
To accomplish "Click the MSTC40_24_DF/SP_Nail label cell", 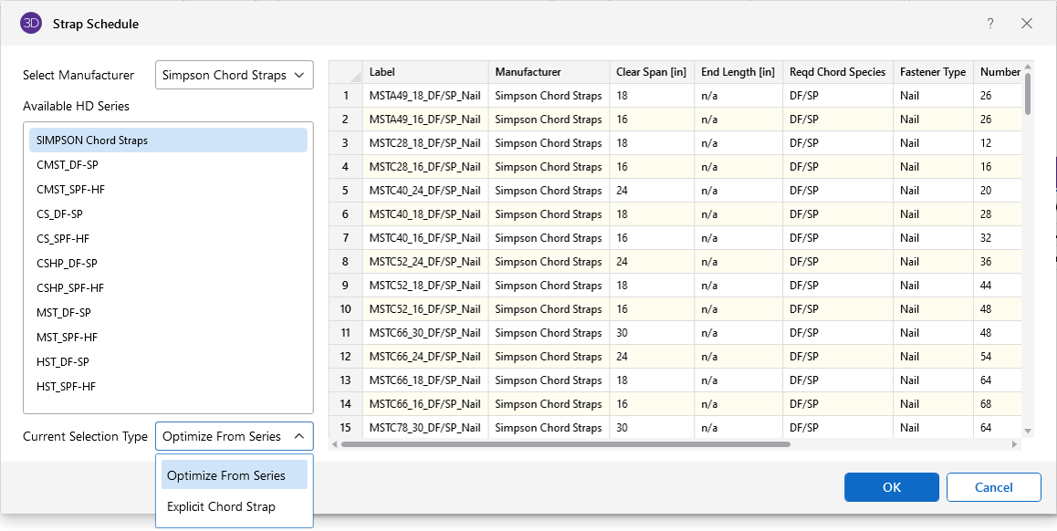I will [424, 191].
